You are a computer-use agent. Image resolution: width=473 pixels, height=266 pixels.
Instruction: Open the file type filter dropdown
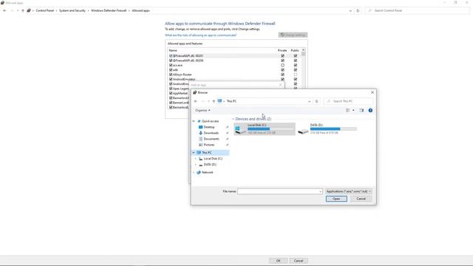coord(348,191)
